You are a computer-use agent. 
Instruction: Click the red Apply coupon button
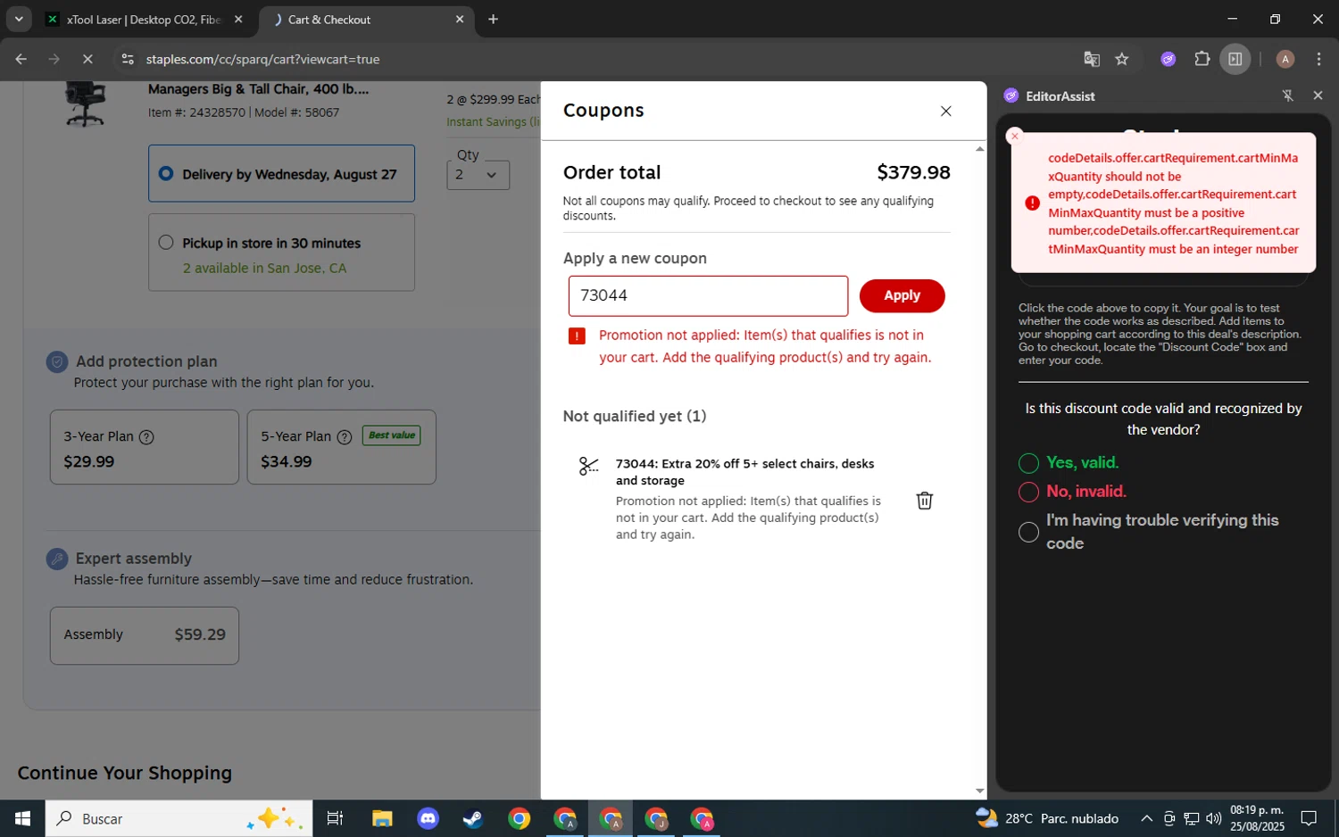[x=902, y=295]
